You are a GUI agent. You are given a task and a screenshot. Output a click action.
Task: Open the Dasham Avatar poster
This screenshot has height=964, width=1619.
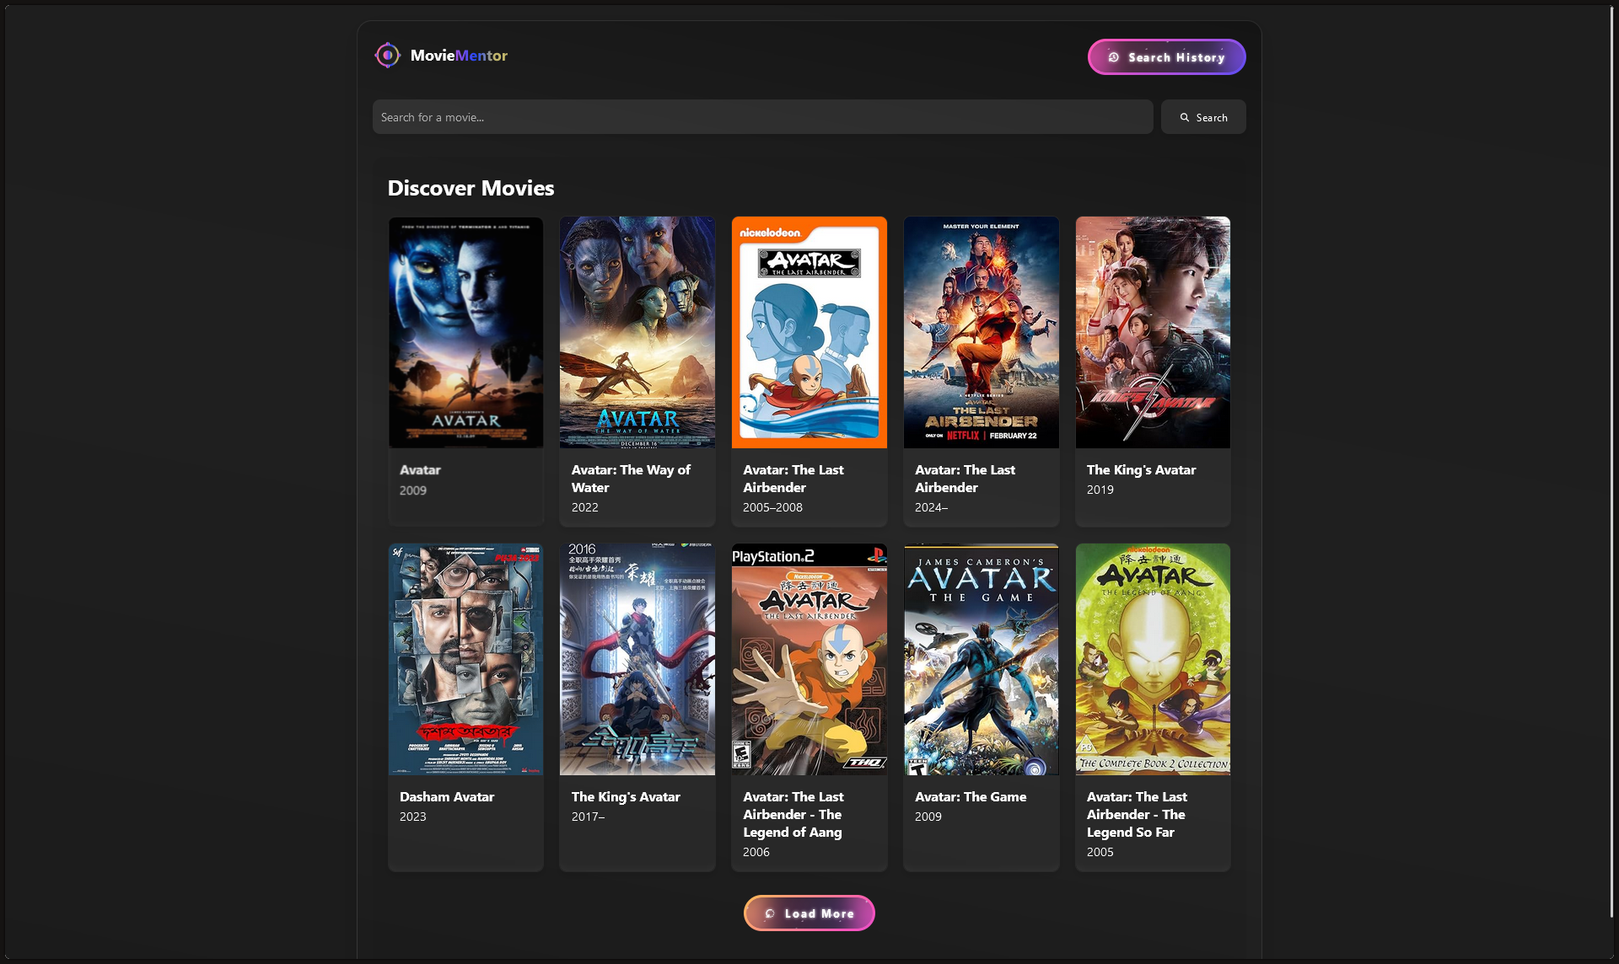[x=465, y=659]
